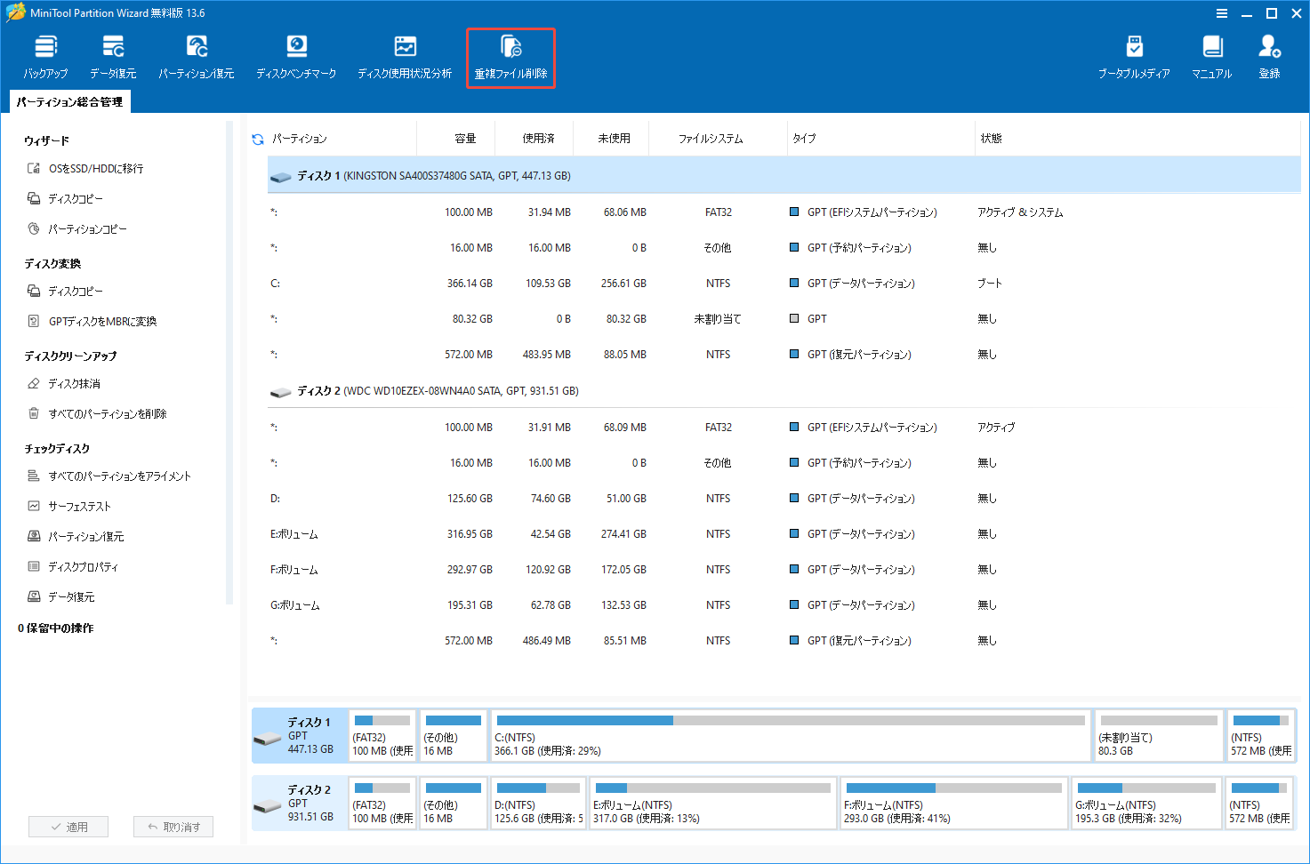Click the 適用 (Apply) button
This screenshot has height=864, width=1310.
point(68,826)
